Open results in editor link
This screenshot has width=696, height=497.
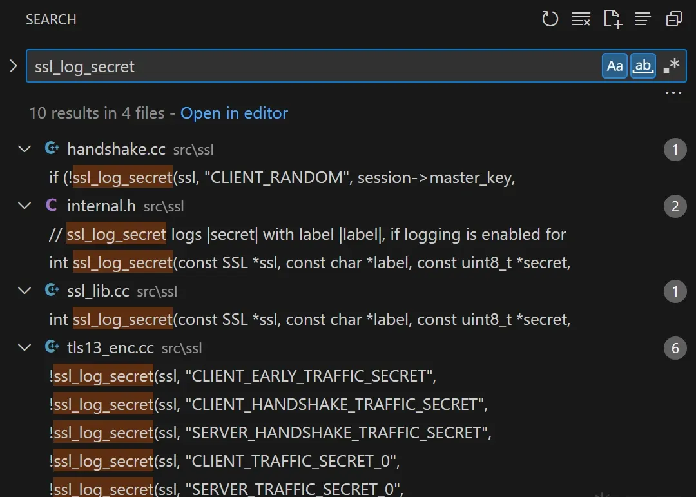[x=234, y=113]
